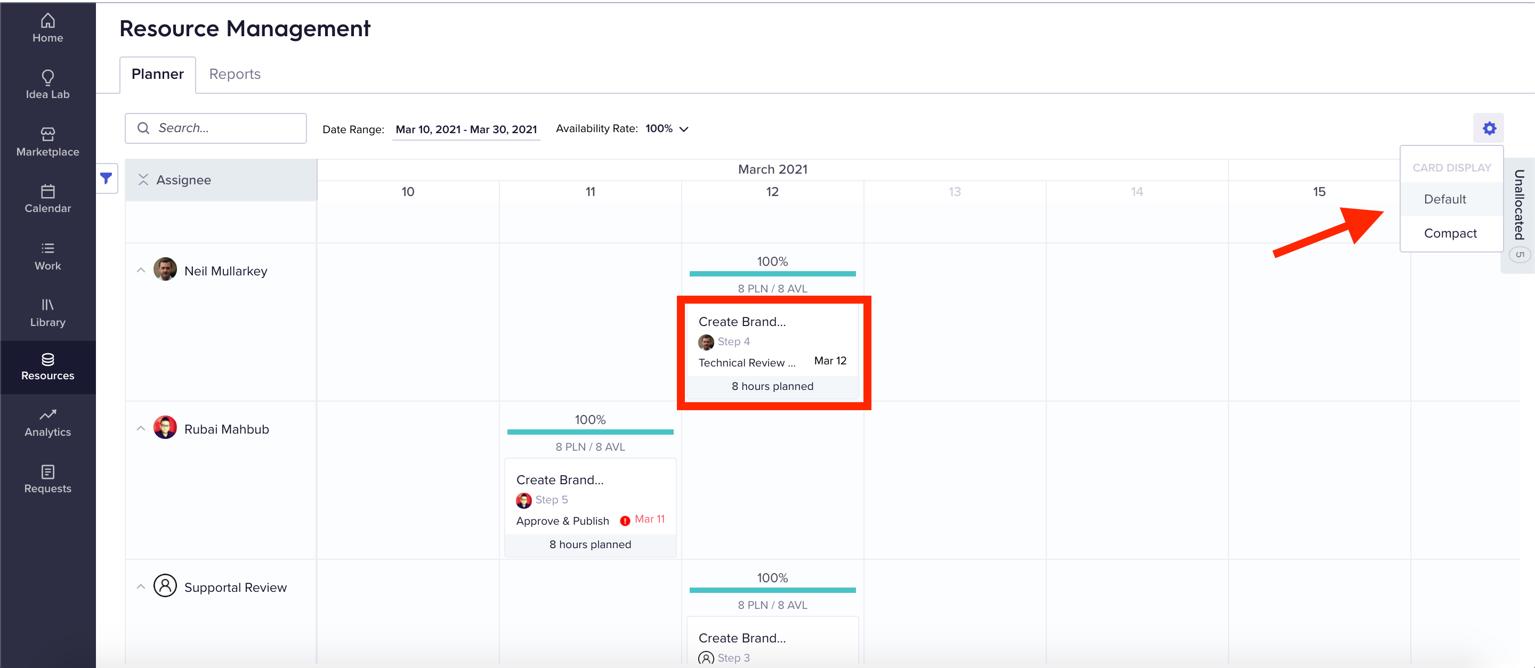
Task: Select Resources in the sidebar
Action: (47, 368)
